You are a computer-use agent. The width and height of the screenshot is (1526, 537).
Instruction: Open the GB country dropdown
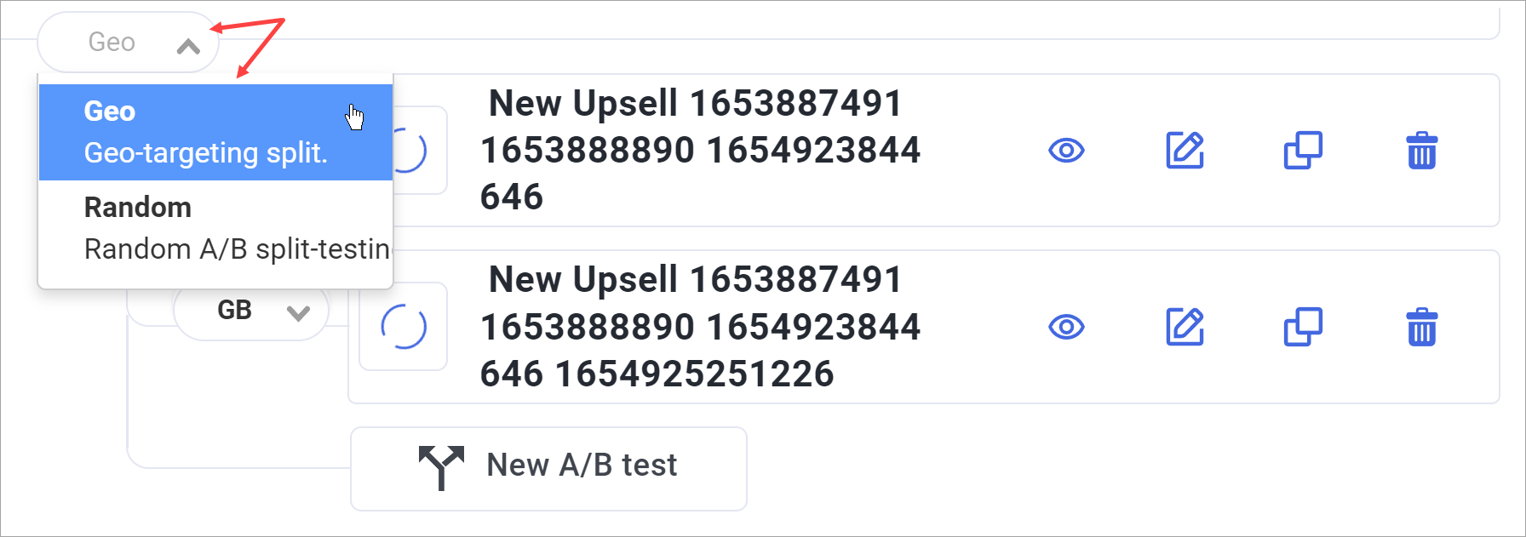(251, 311)
